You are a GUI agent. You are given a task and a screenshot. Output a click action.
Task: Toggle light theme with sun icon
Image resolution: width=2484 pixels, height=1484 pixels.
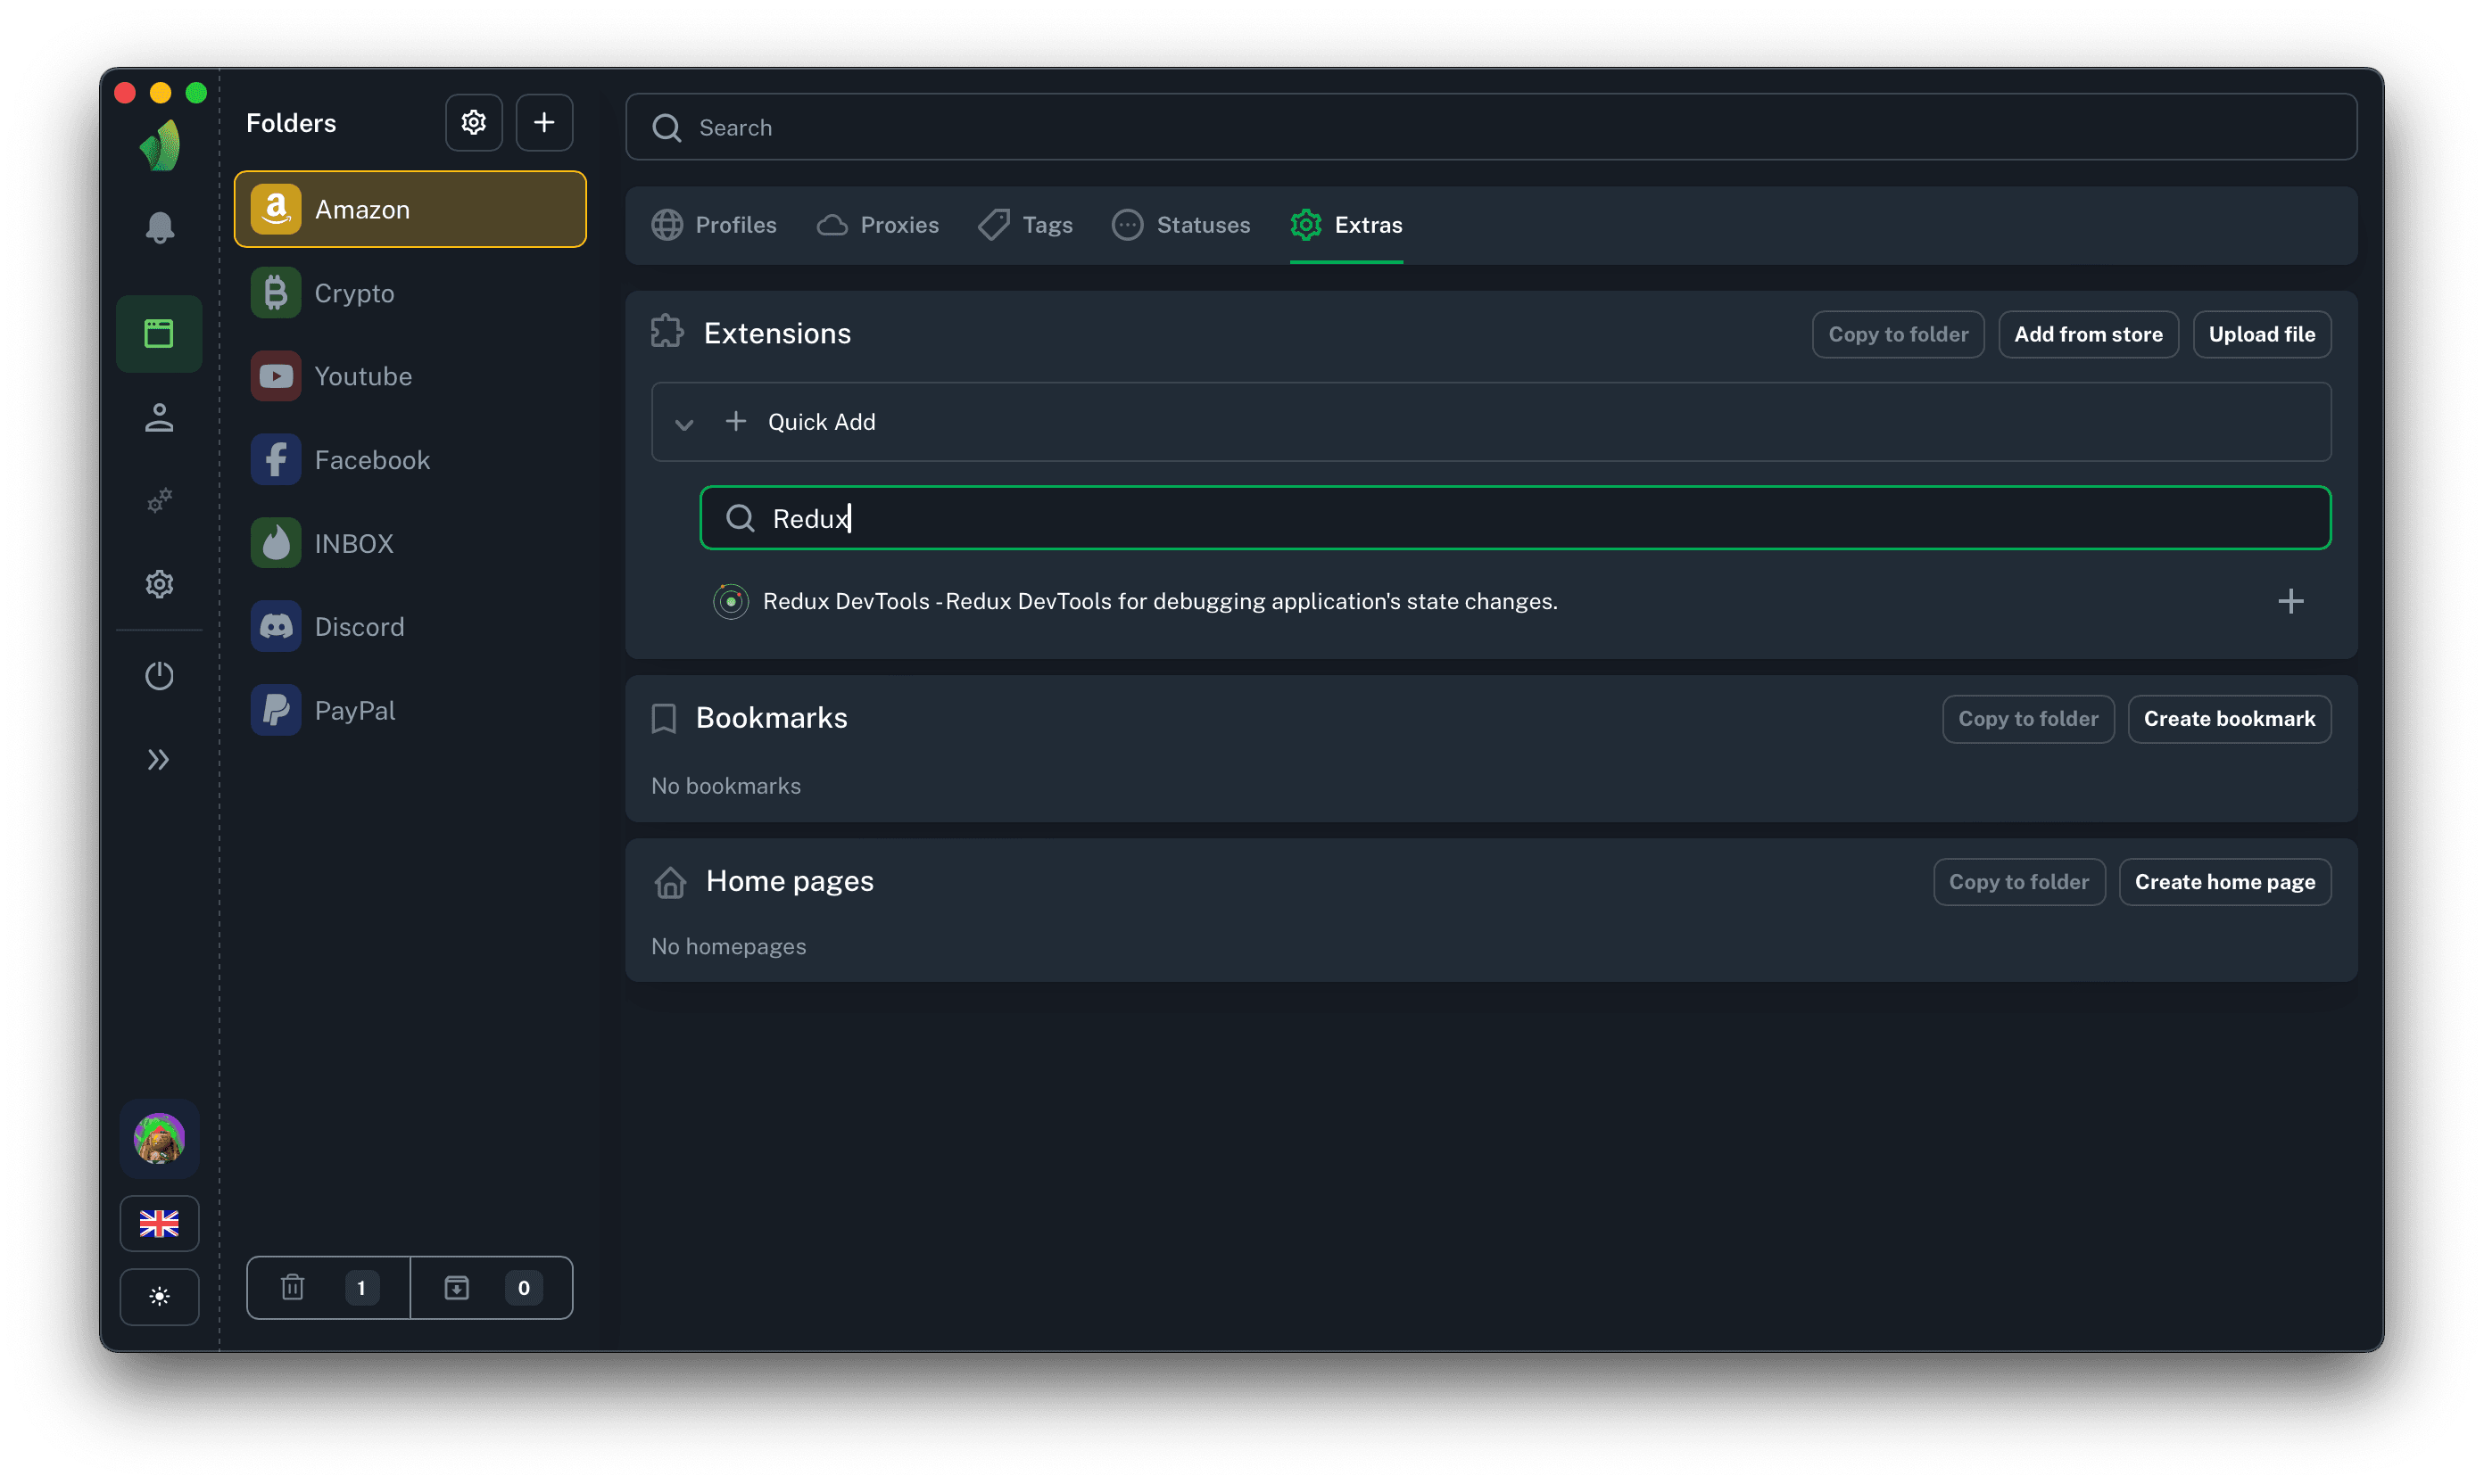[159, 1296]
